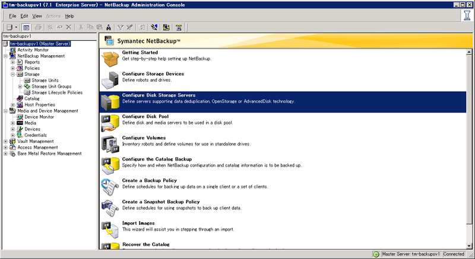
Task: Collapse the Media and Device Management node
Action: (5, 111)
